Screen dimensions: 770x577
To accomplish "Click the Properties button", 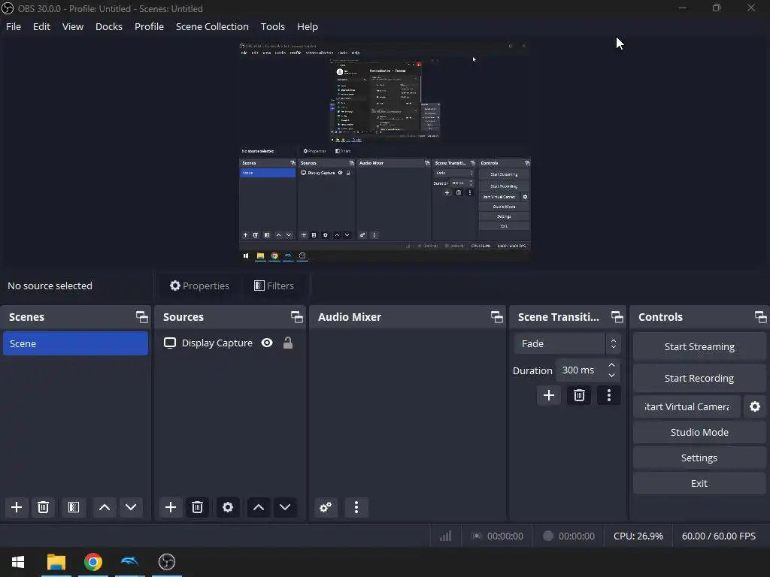I will [199, 285].
